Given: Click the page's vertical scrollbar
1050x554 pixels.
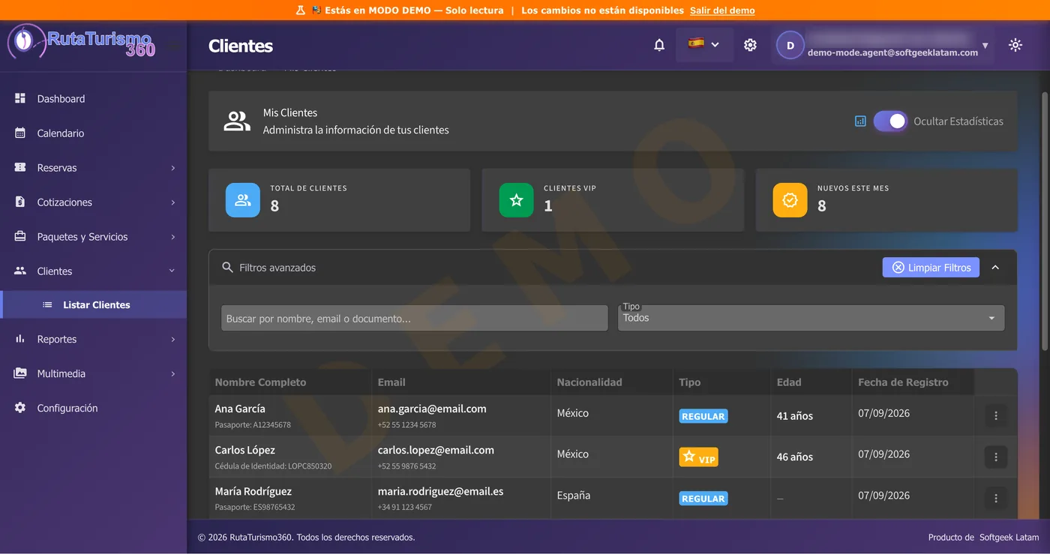Looking at the screenshot, I should tap(1045, 222).
